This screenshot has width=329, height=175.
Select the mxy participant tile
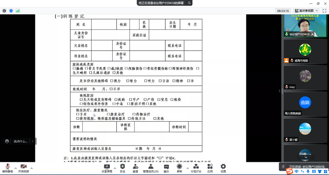pyautogui.click(x=305, y=77)
